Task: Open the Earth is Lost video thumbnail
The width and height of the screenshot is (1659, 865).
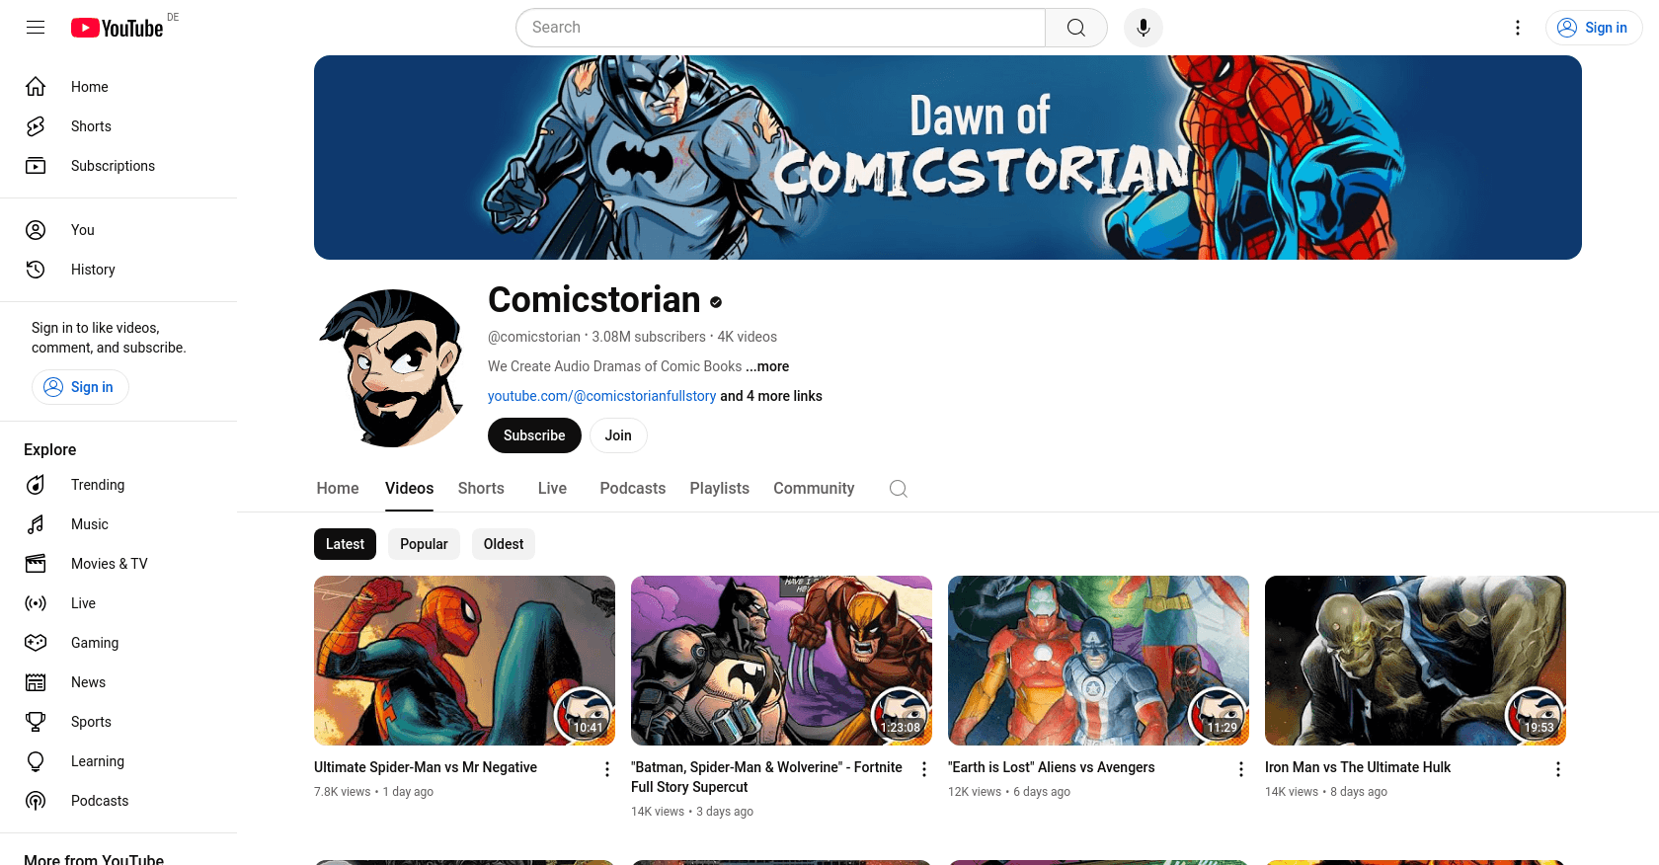Action: click(x=1098, y=661)
